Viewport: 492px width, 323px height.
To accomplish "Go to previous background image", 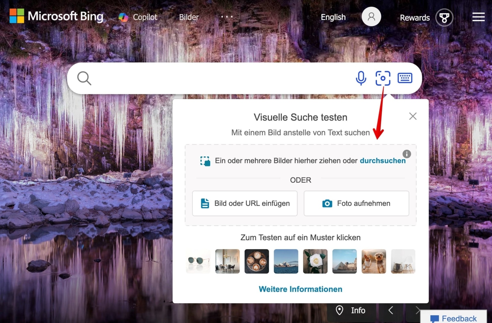I will point(391,310).
